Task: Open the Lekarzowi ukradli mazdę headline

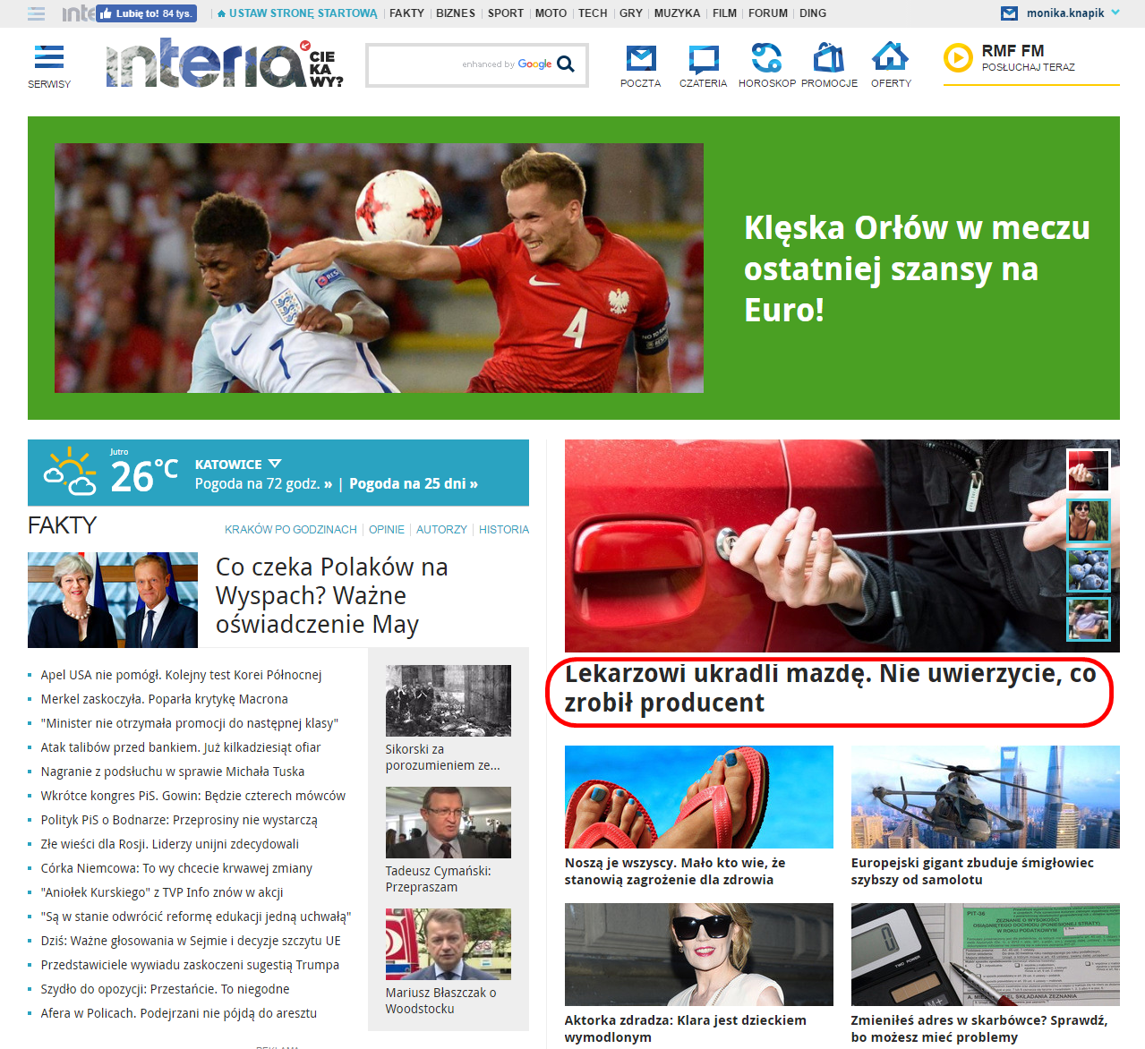Action: 830,688
